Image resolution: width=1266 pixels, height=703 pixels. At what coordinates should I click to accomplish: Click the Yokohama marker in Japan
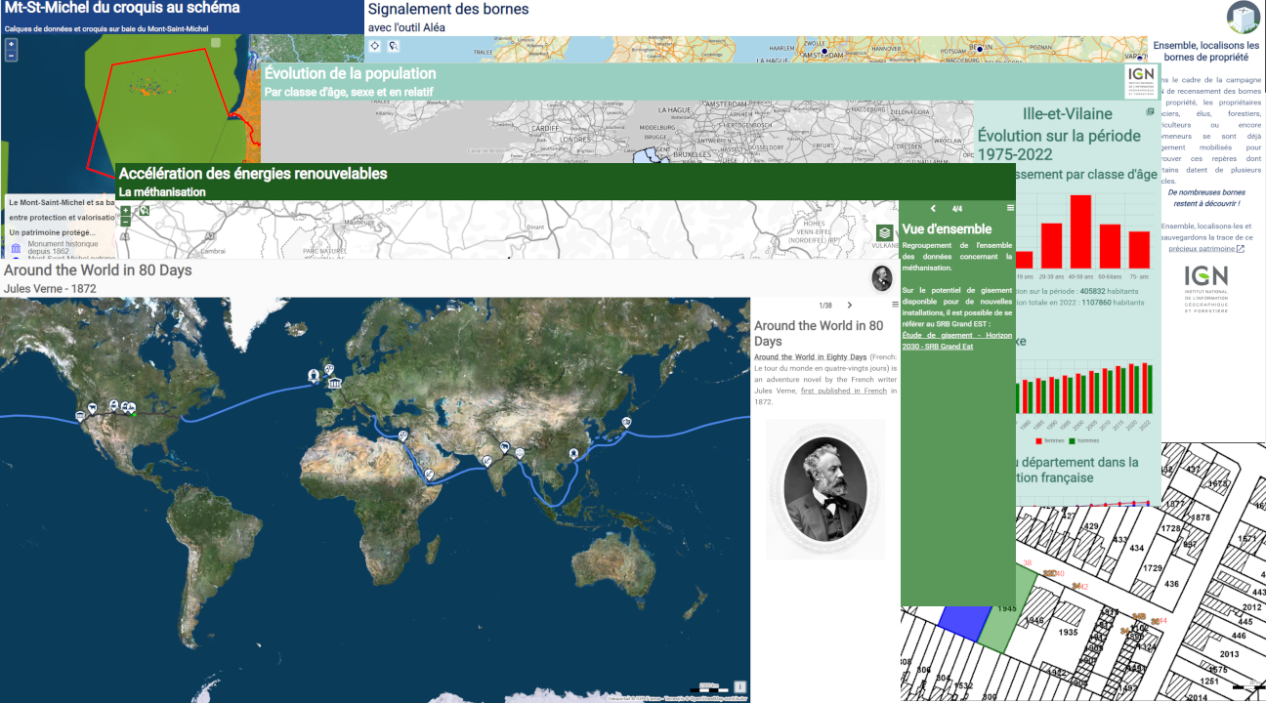[626, 422]
